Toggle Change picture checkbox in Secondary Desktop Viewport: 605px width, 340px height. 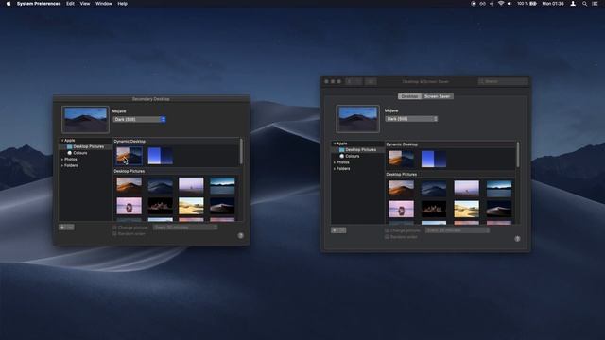[x=114, y=228]
